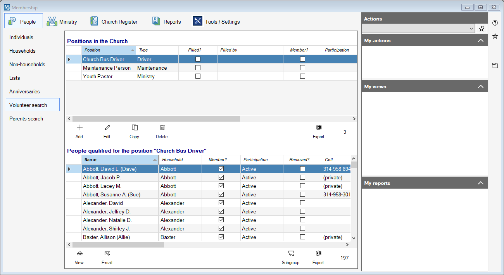Click the Delete trash can icon
Screen dimensions: 504x275
(162, 128)
